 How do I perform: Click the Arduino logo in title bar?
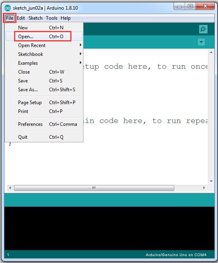click(8, 8)
